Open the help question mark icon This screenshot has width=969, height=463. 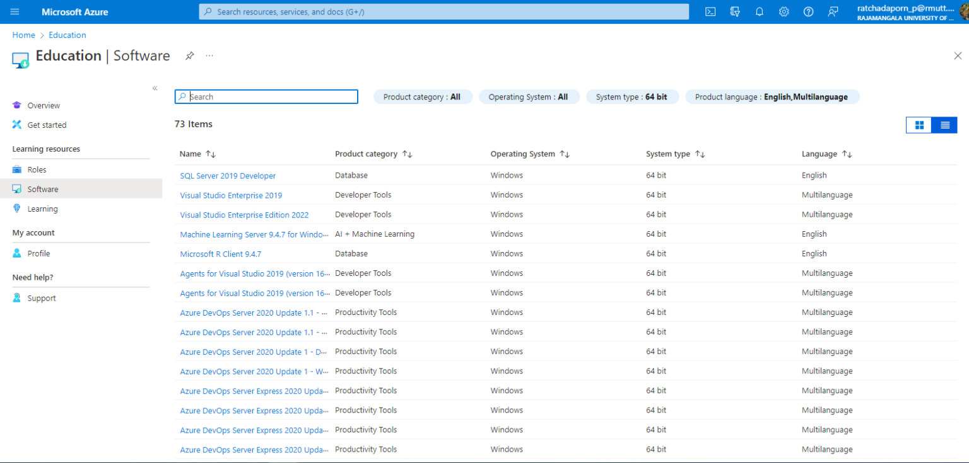(809, 12)
